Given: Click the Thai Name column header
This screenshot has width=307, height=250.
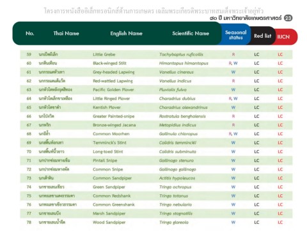Looking at the screenshot, I should click(66, 33).
